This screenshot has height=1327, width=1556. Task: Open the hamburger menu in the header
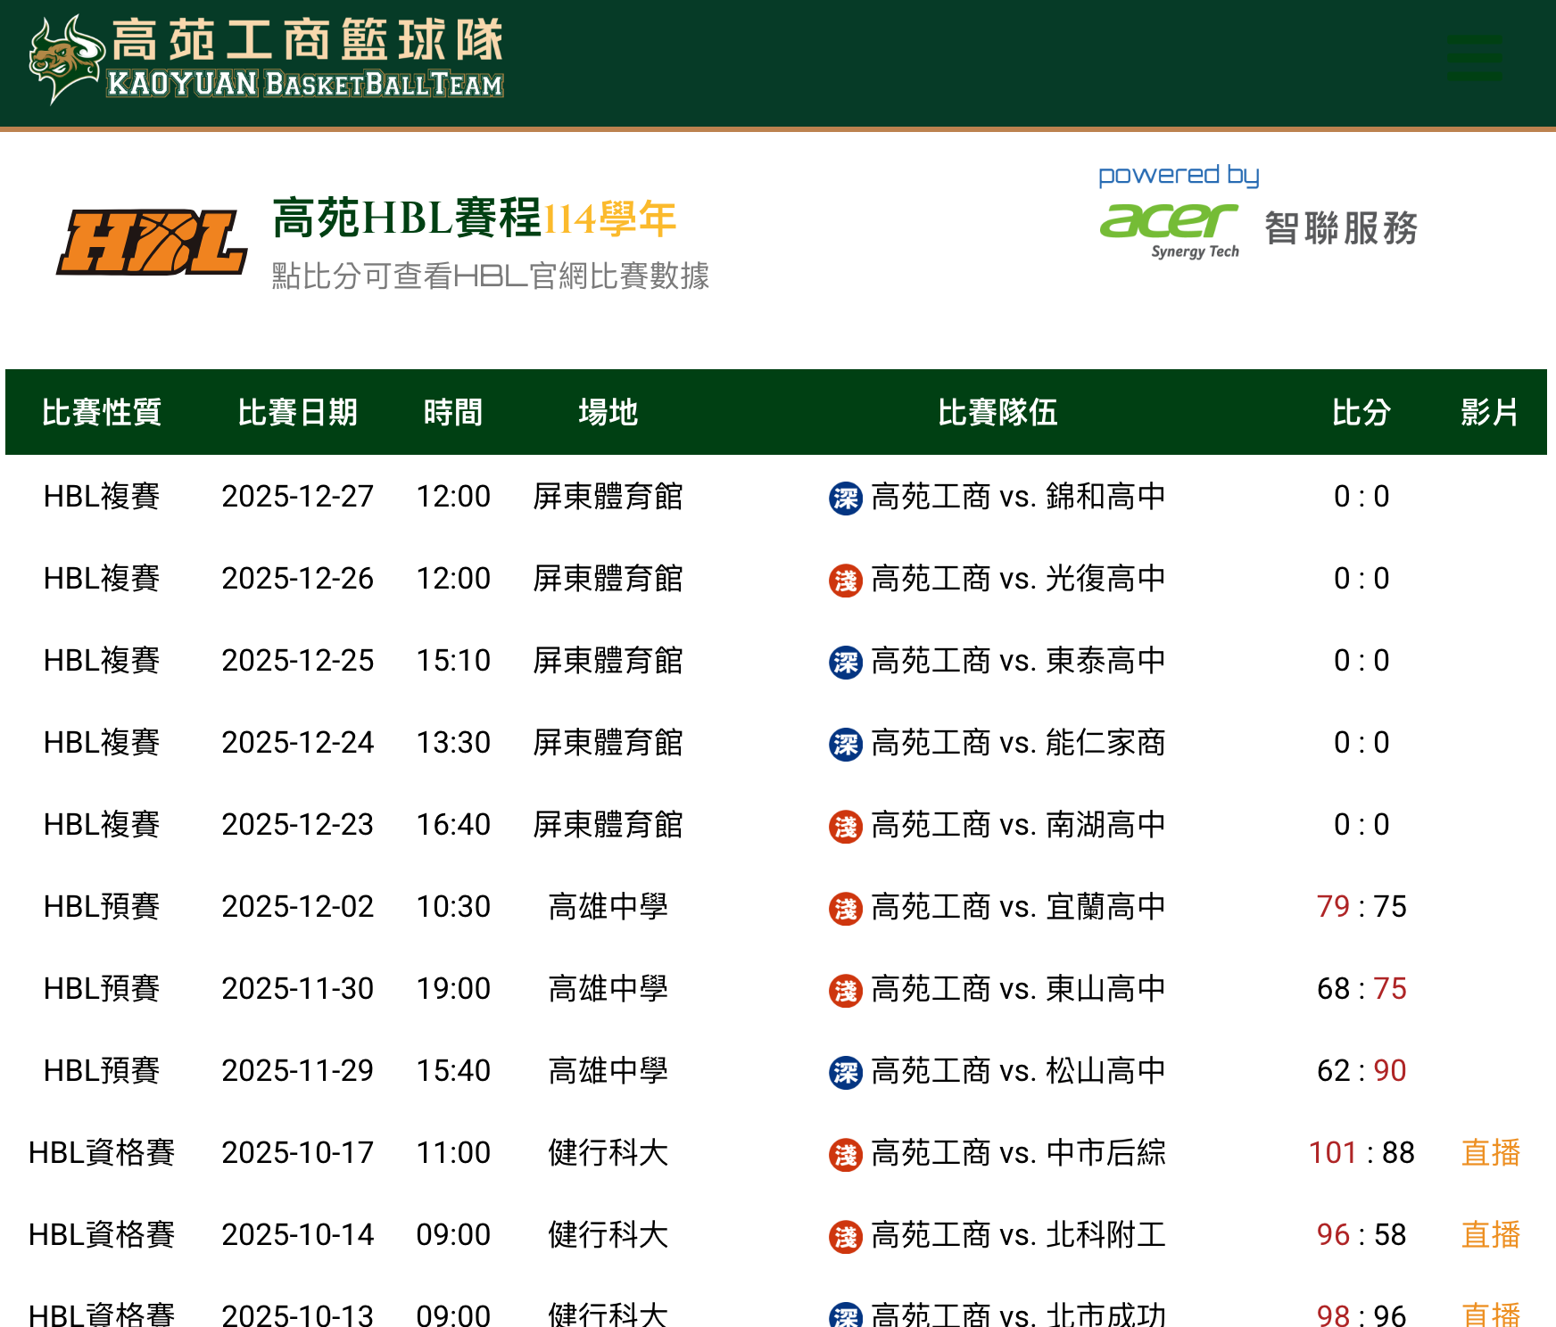click(1474, 59)
